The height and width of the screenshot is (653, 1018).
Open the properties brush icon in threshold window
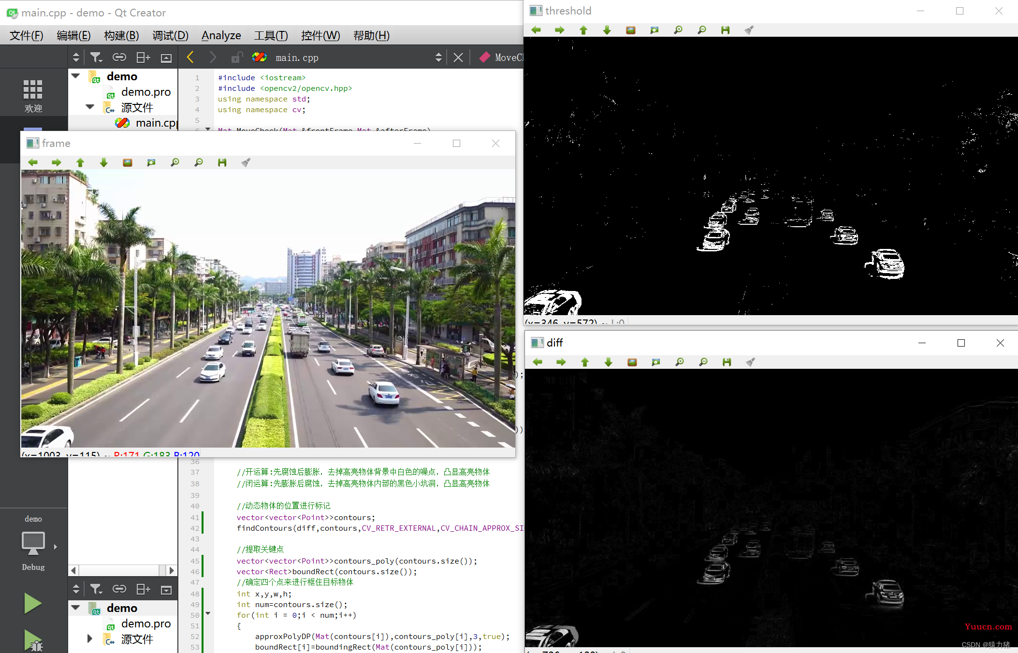(749, 30)
